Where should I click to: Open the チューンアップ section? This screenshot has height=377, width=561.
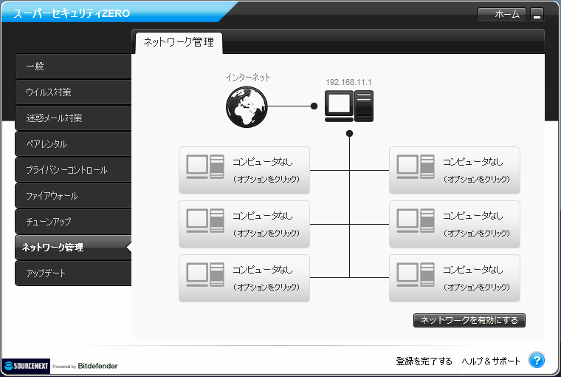(73, 222)
